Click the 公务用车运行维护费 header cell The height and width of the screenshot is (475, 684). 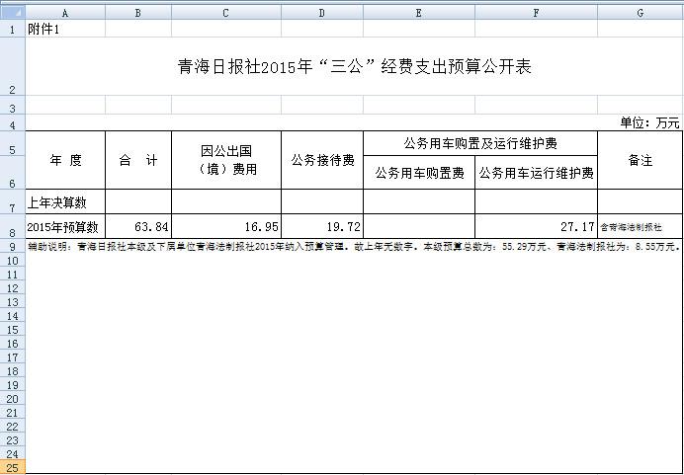[x=536, y=173]
